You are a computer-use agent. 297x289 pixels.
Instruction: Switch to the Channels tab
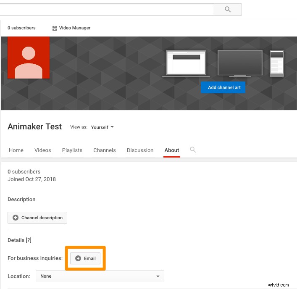coord(105,150)
